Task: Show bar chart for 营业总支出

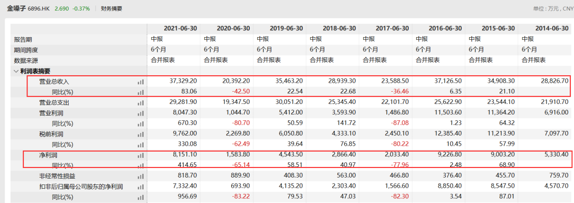Action: tap(140, 103)
